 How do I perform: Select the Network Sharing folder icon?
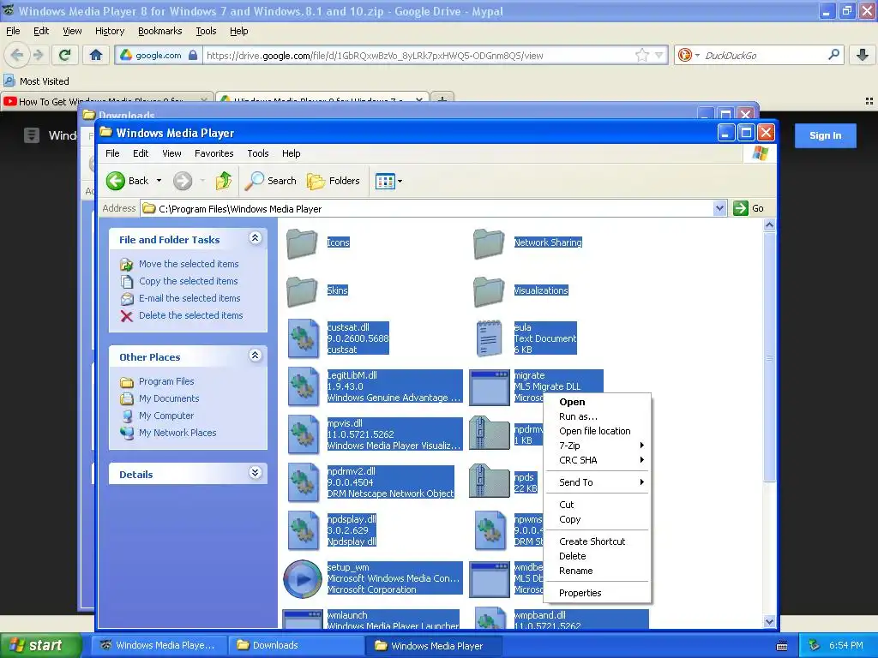click(x=489, y=244)
